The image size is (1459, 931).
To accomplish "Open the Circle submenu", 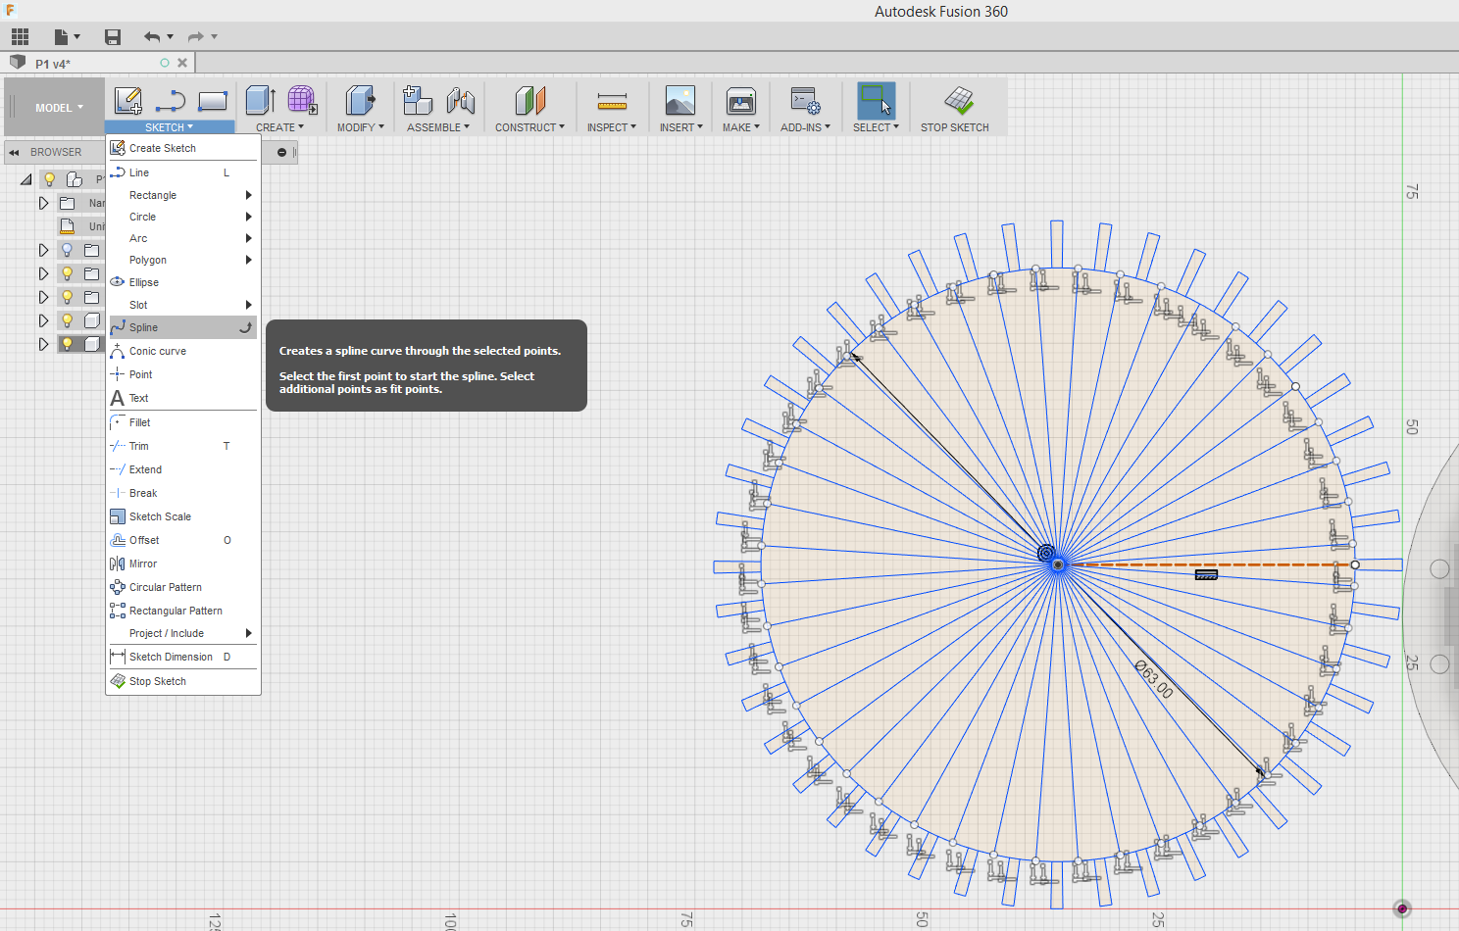I will click(183, 217).
